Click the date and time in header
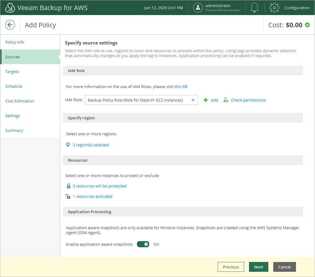 [x=164, y=8]
